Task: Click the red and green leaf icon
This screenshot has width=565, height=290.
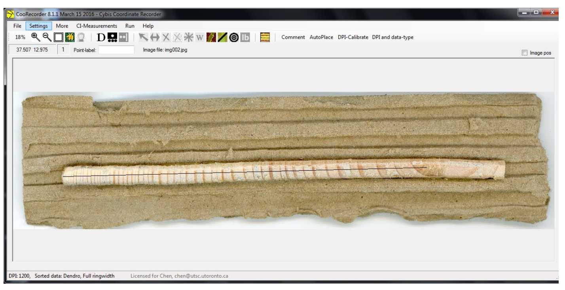Action: click(211, 38)
